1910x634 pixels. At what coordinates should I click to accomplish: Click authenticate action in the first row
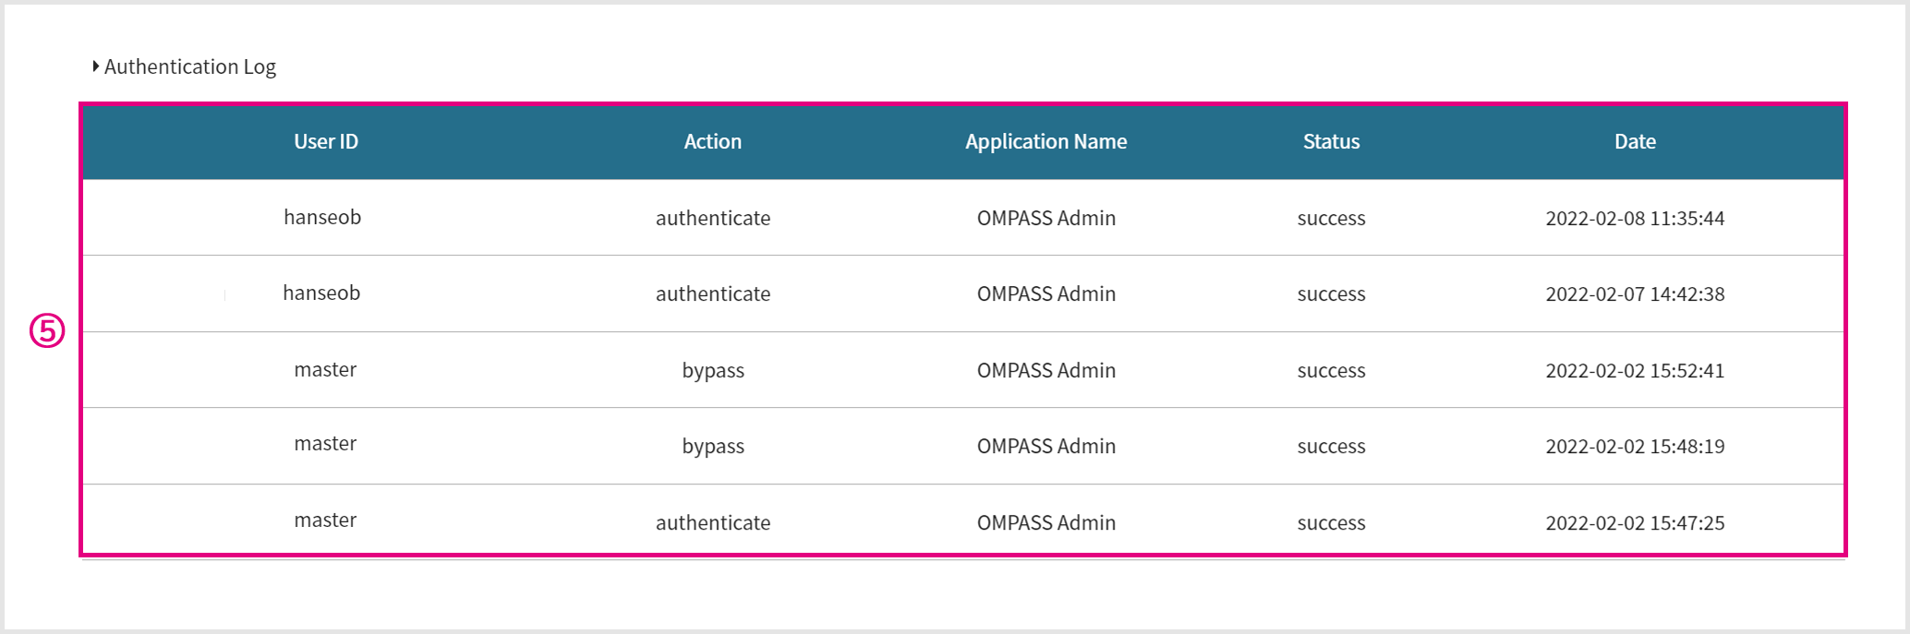pyautogui.click(x=713, y=218)
